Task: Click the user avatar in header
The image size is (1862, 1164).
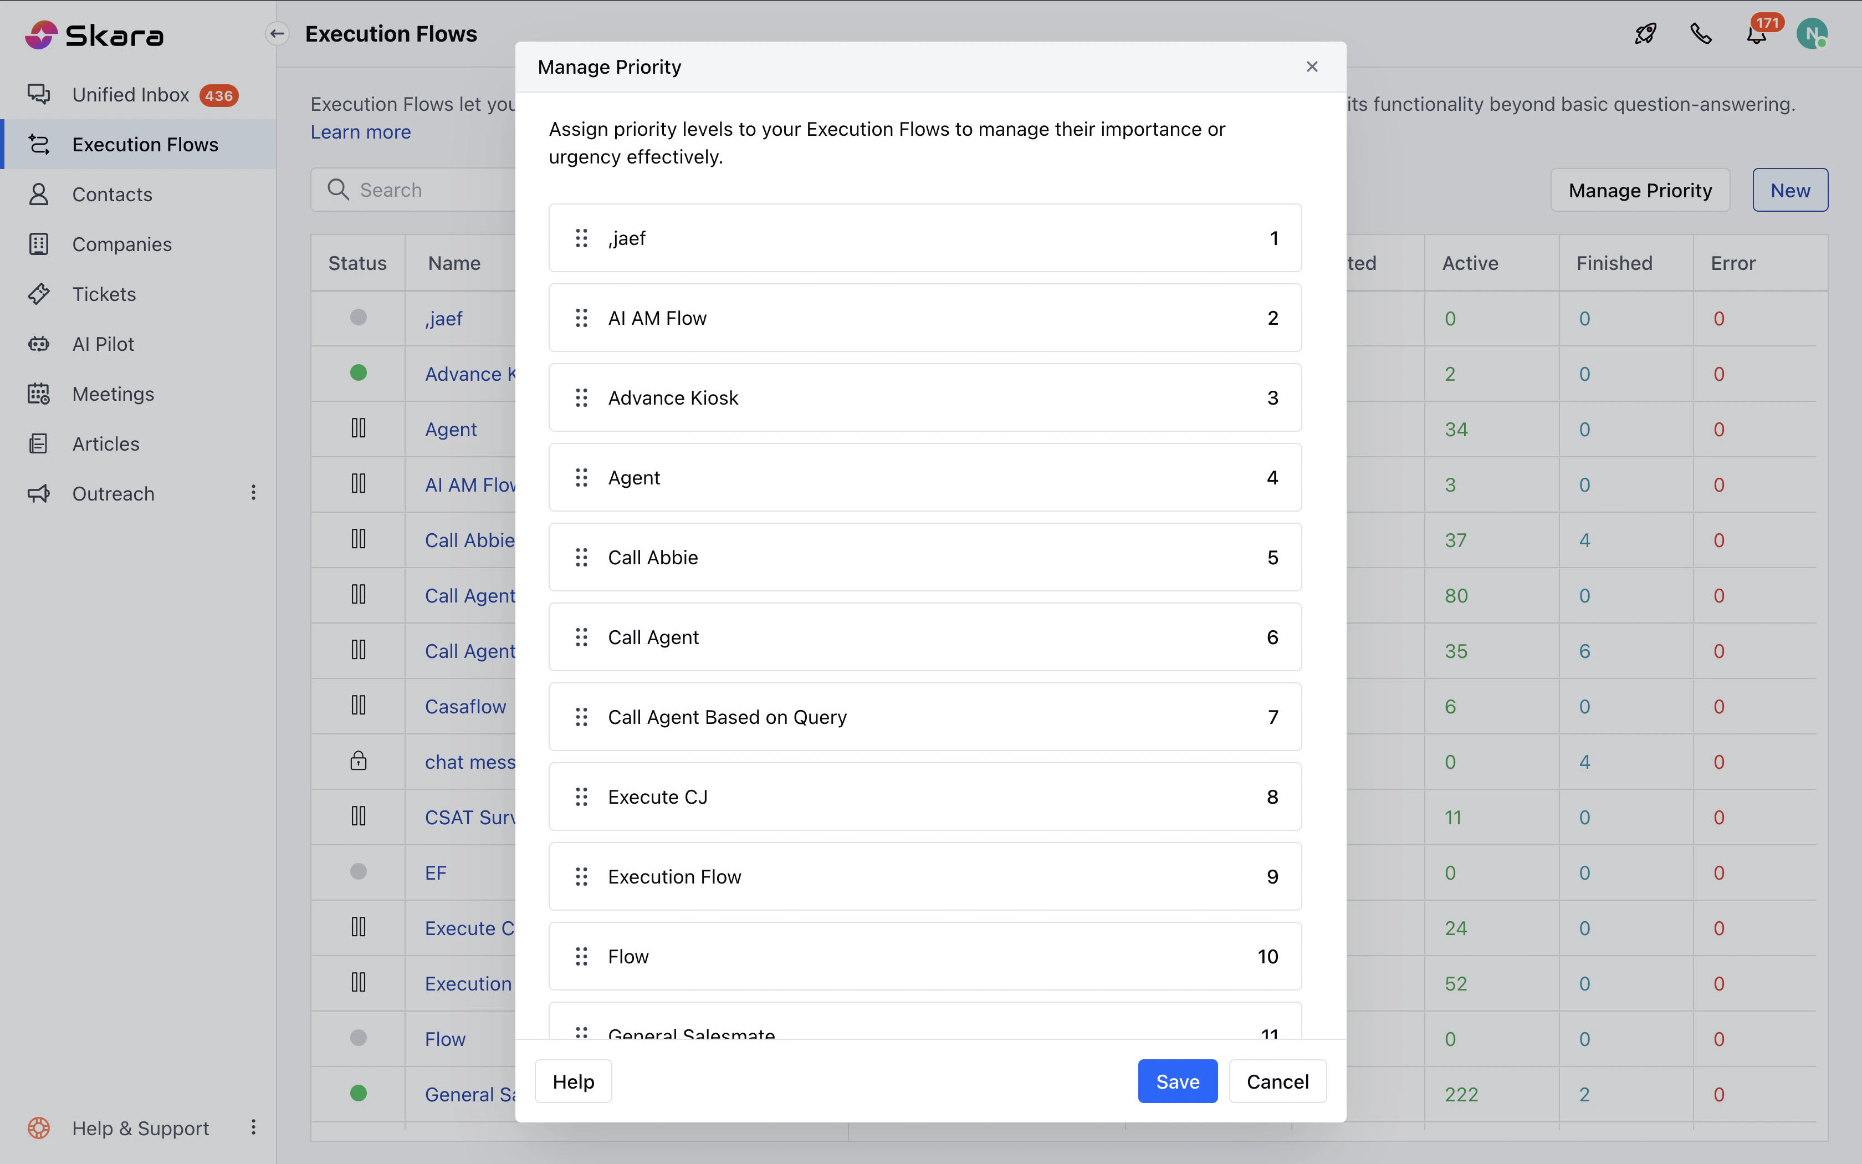Action: [x=1812, y=34]
